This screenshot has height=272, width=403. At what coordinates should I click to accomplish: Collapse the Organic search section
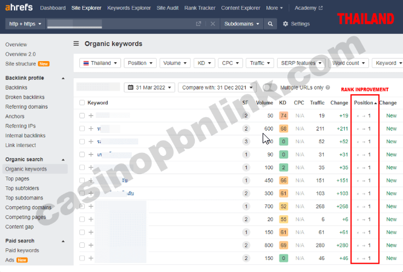63,160
